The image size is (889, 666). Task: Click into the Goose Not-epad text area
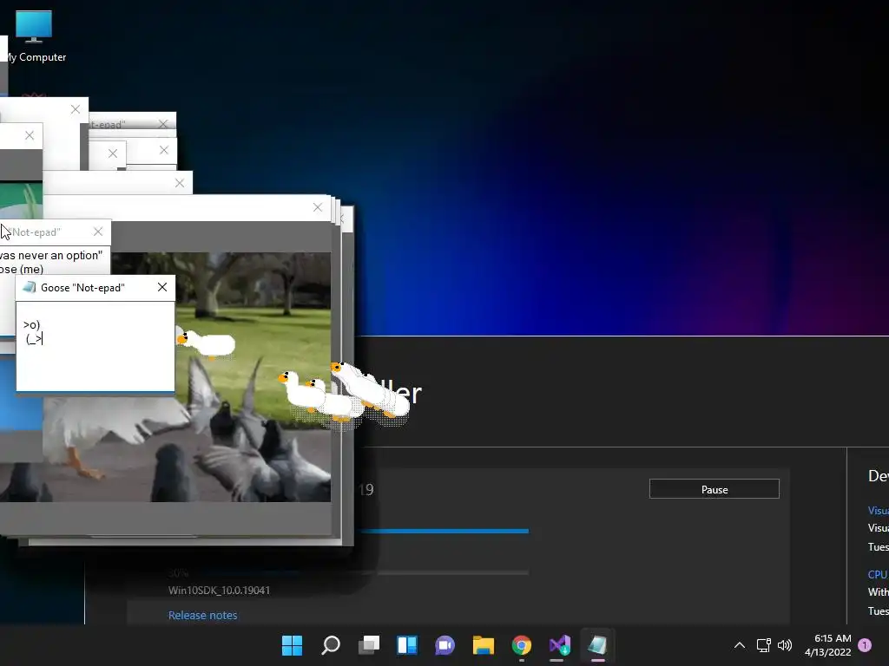tap(95, 346)
